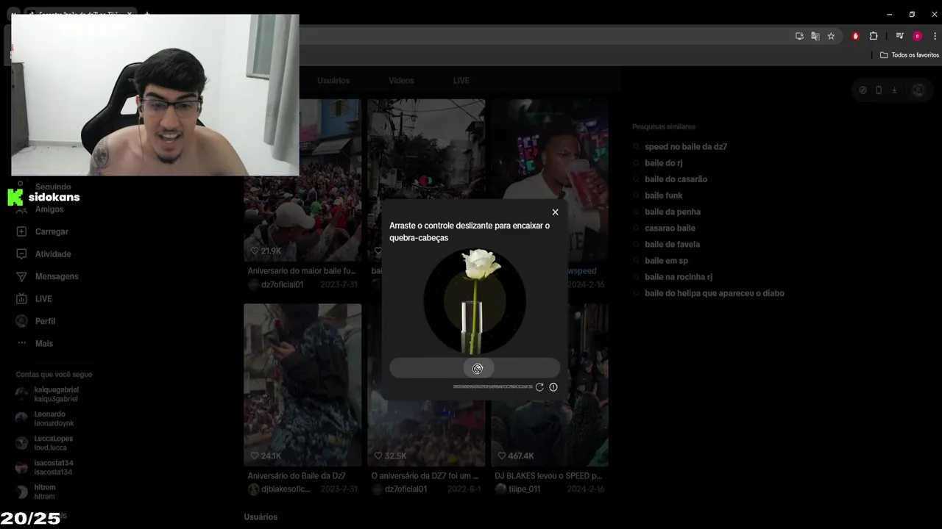Search similar term baile na rocinha rj
The image size is (942, 529).
679,277
